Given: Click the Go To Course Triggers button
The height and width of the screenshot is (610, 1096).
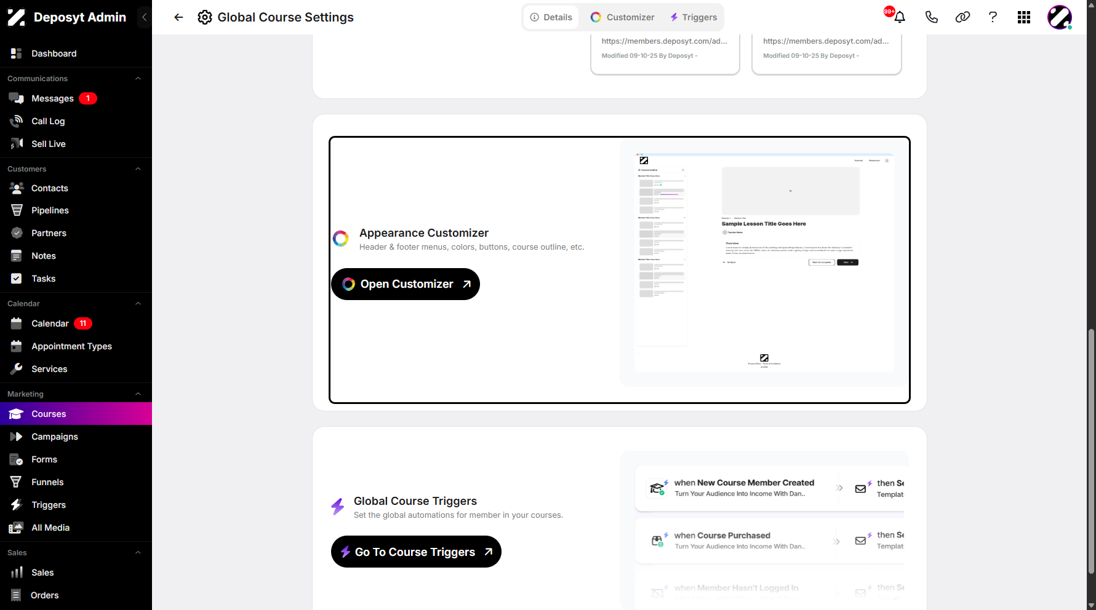Looking at the screenshot, I should pos(416,552).
